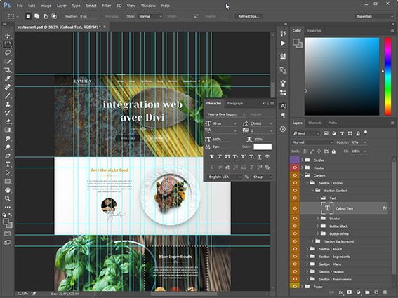Viewport: 398px width, 298px height.
Task: Apply Strikethrough in Character panel
Action: point(267,157)
